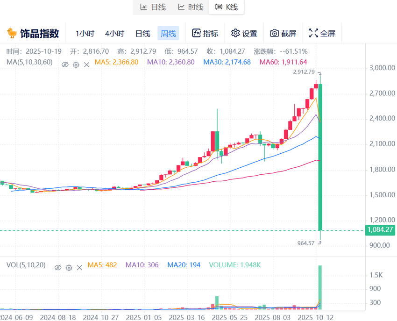Choose the 日线 interval in toolbar
397x321 pixels.
pyautogui.click(x=142, y=33)
